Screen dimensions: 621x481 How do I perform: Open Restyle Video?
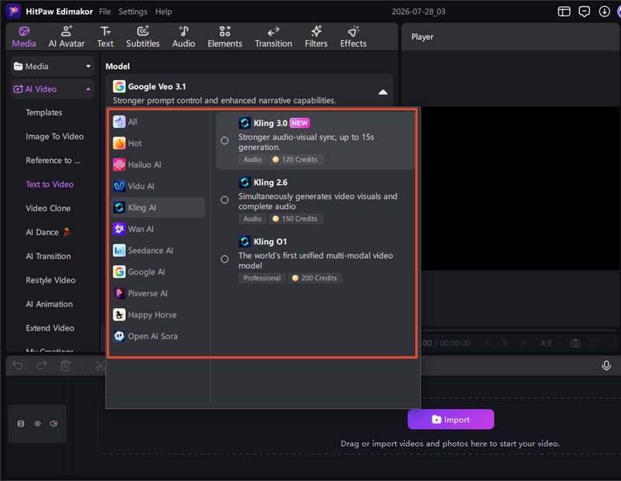pyautogui.click(x=50, y=280)
